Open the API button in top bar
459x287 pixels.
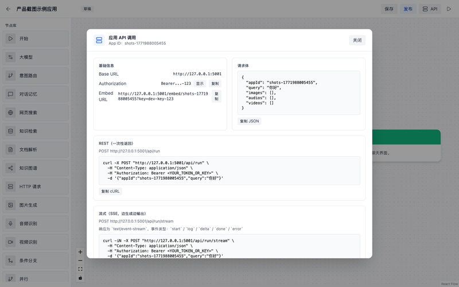430,9
